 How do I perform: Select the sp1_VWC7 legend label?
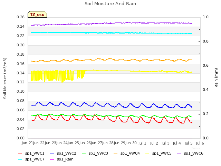click(35, 159)
